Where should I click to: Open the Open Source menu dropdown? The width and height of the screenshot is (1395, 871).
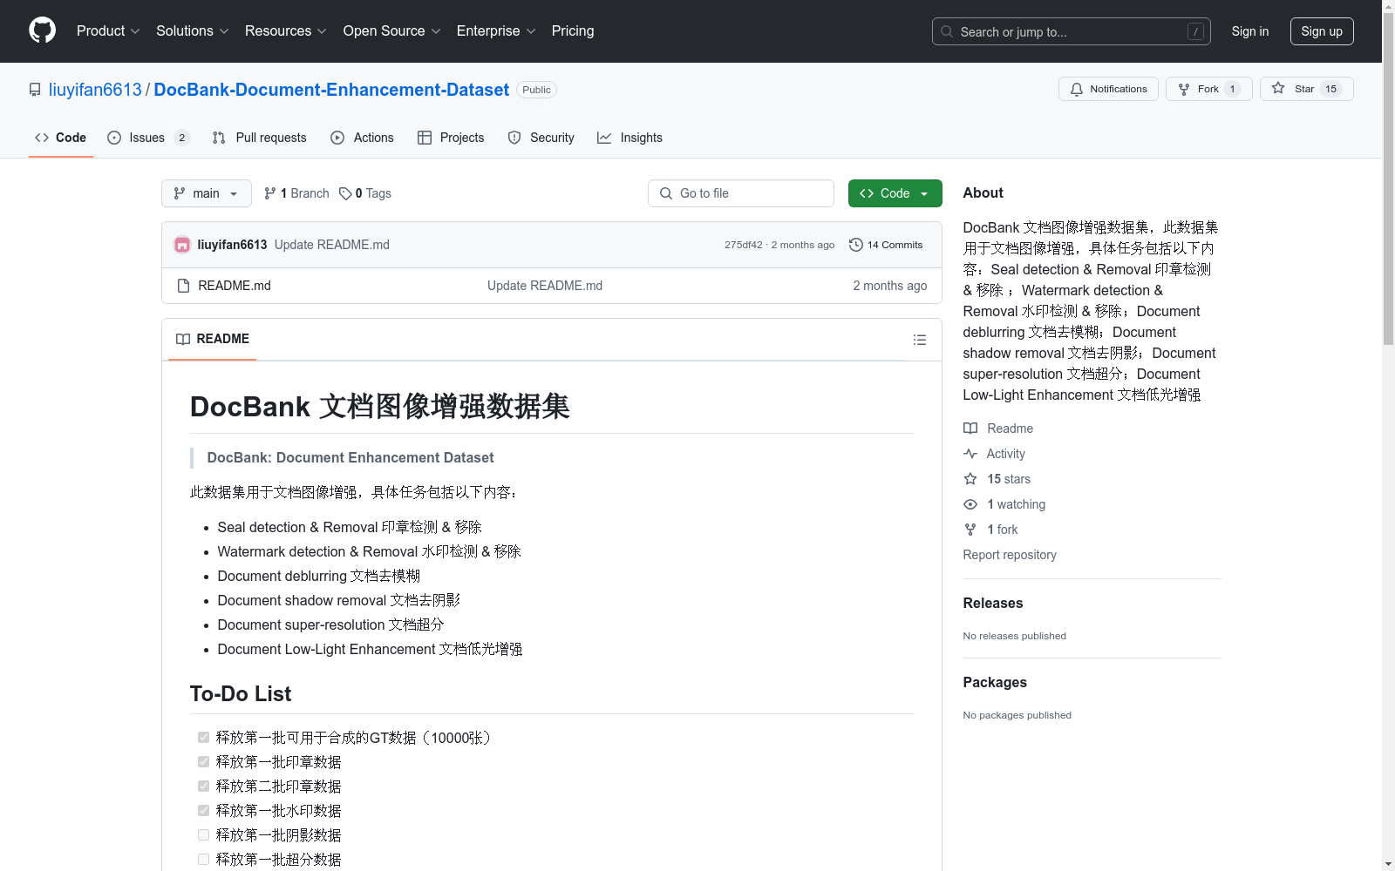click(x=391, y=30)
